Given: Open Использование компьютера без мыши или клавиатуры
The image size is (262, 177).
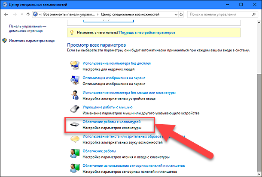Looking at the screenshot, I should (x=129, y=93).
